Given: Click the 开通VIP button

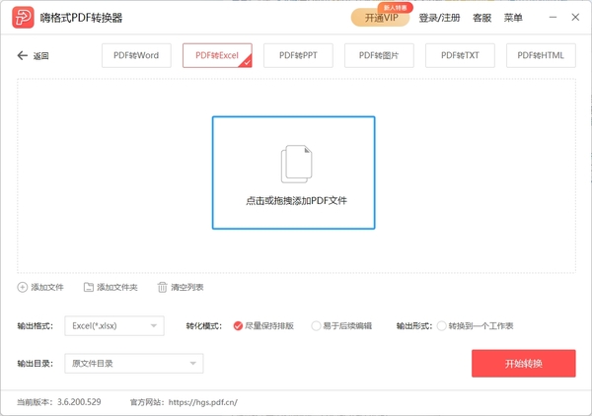Looking at the screenshot, I should pyautogui.click(x=380, y=18).
